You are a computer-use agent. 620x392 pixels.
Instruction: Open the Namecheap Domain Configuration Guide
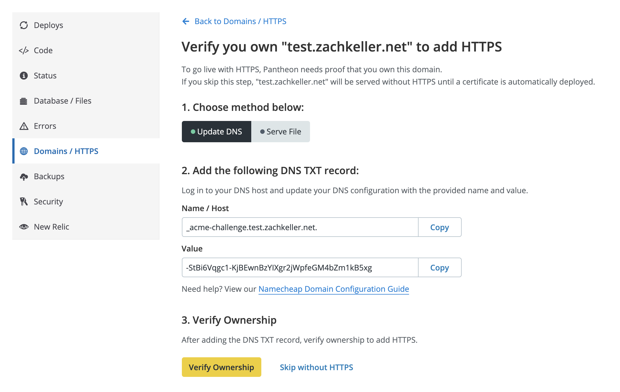(x=334, y=289)
